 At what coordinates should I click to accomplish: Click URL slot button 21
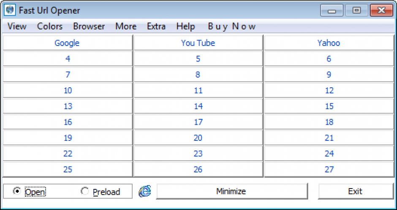click(329, 137)
